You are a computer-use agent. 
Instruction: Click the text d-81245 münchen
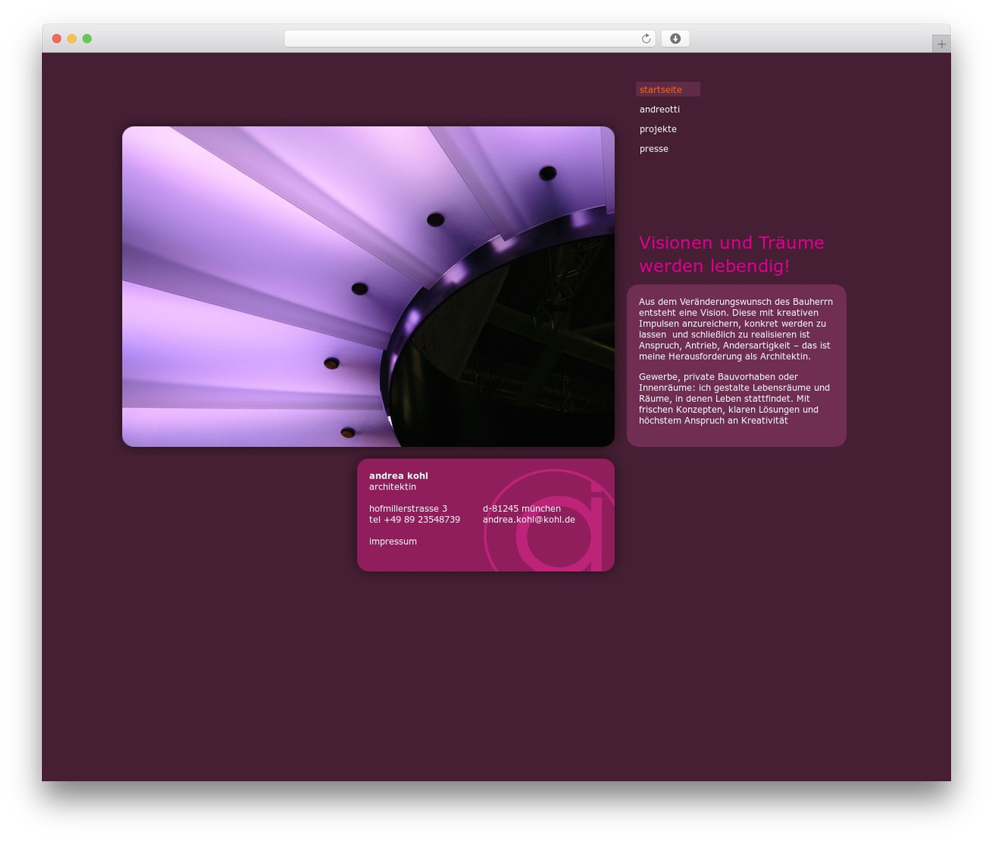tap(521, 509)
